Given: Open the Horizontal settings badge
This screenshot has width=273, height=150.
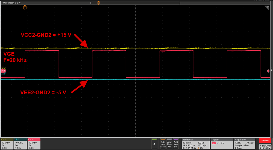Looking at the screenshot, I should [x=195, y=143].
